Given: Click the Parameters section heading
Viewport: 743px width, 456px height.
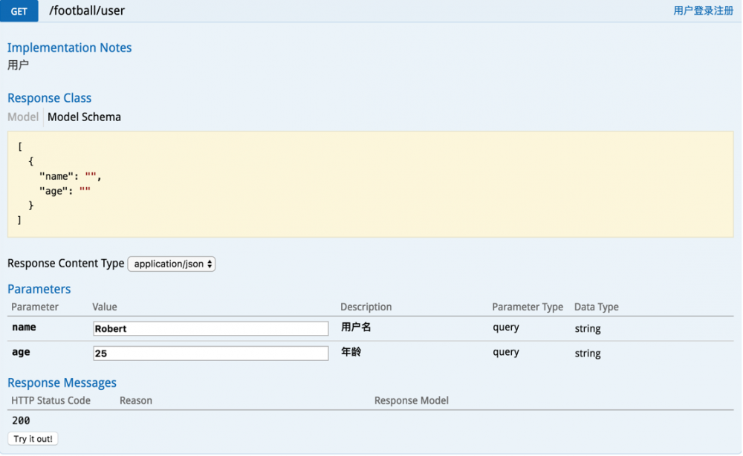Looking at the screenshot, I should click(39, 289).
